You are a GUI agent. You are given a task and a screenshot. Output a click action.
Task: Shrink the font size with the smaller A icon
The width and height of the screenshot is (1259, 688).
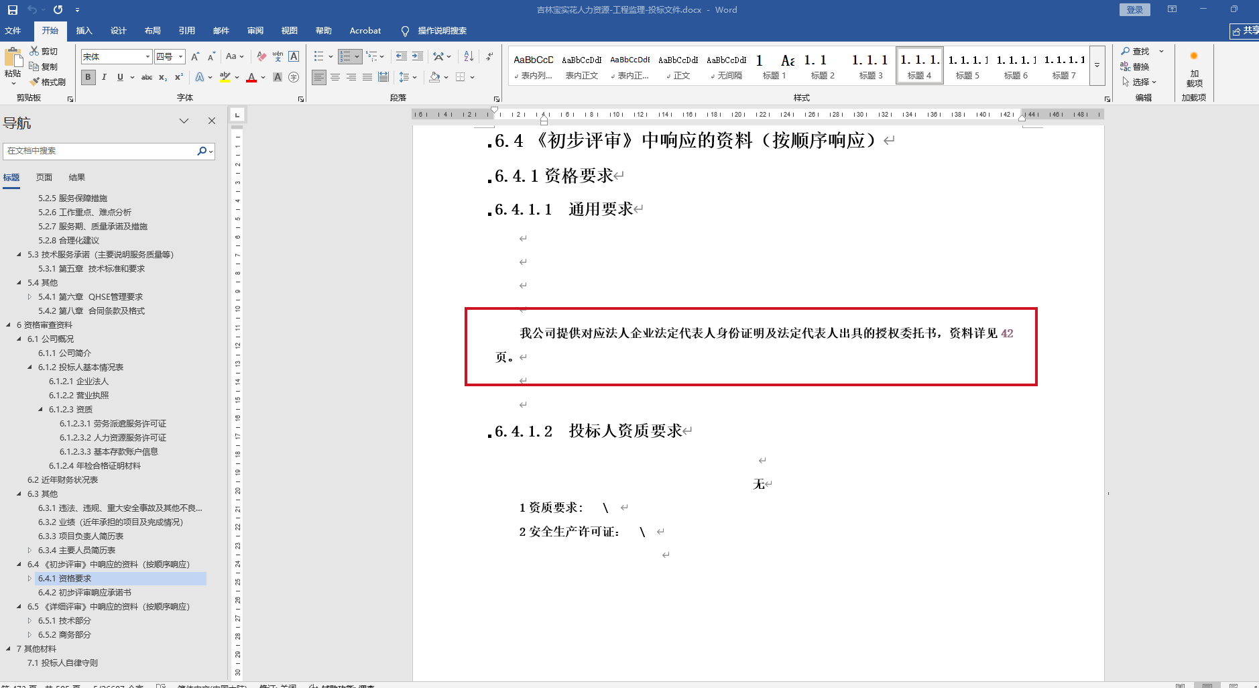click(x=211, y=57)
